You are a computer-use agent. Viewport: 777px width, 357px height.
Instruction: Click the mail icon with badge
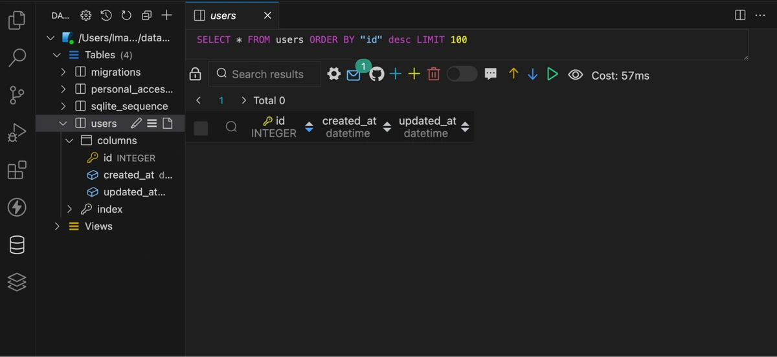[x=354, y=75]
